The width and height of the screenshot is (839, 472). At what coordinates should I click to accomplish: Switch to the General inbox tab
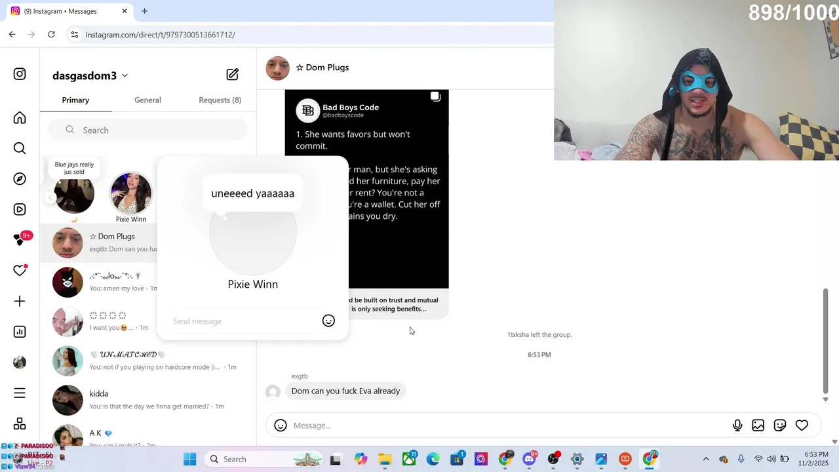pyautogui.click(x=147, y=100)
